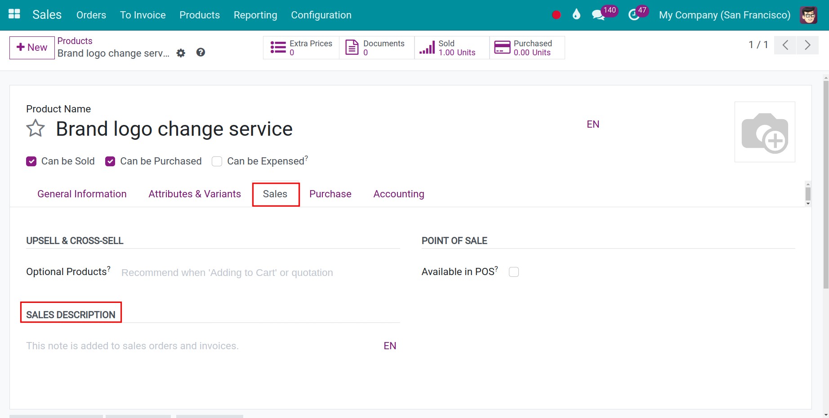The image size is (829, 418).
Task: Uncheck the Can be Sold checkbox
Action: (31, 161)
